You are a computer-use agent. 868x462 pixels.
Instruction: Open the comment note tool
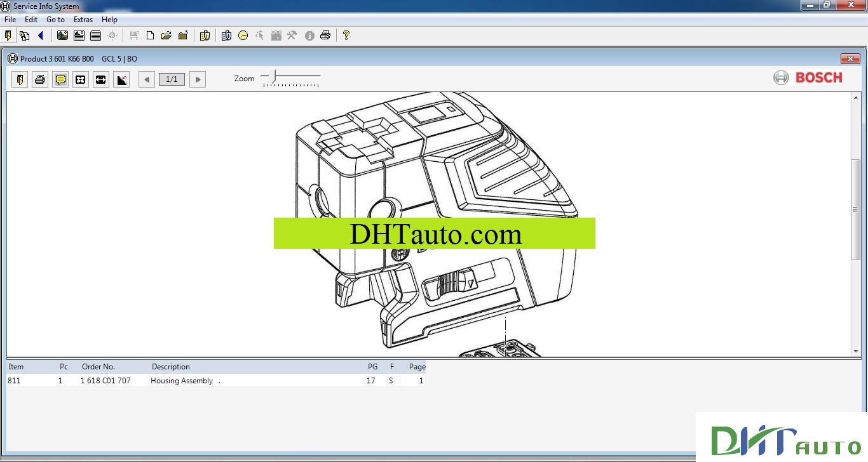pyautogui.click(x=60, y=79)
